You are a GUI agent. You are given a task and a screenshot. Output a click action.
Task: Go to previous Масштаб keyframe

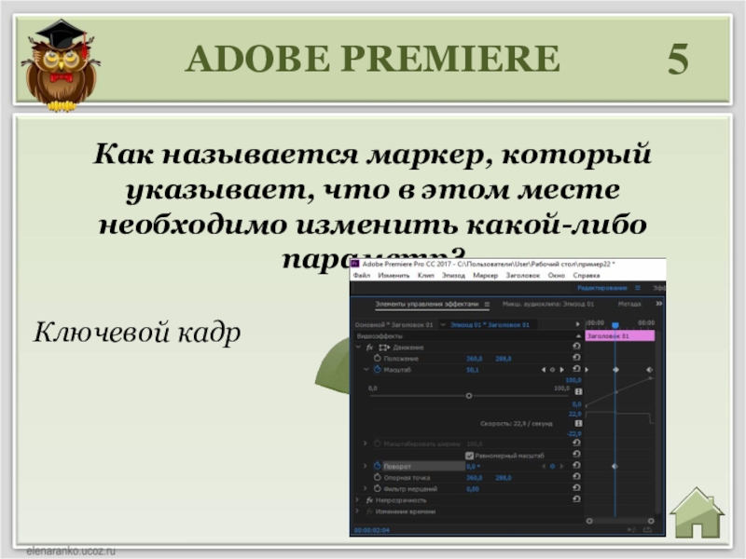(x=544, y=369)
